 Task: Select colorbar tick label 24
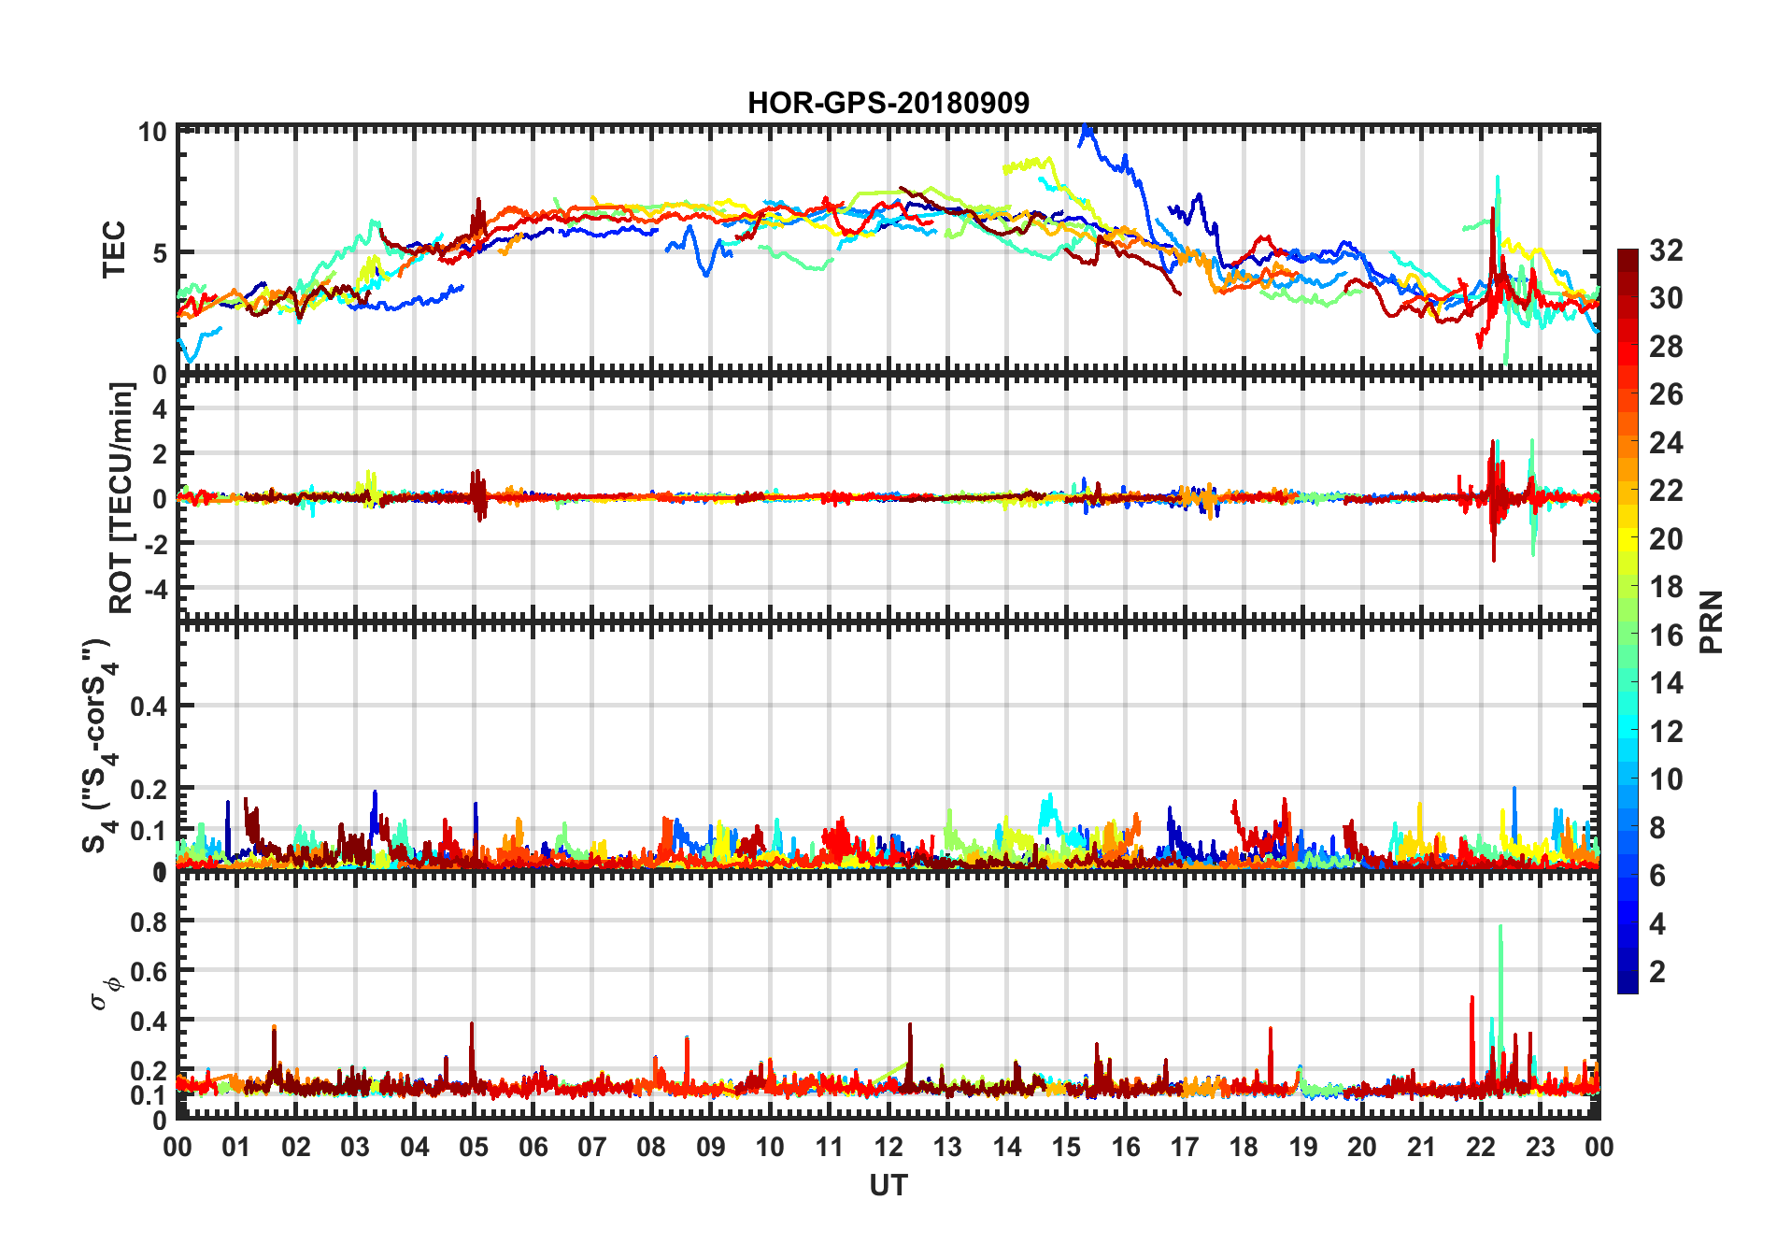click(1666, 443)
